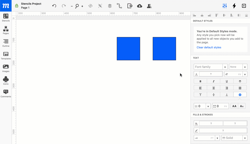Click the snap settings toolbar icon
This screenshot has height=144, width=250.
click(x=90, y=6)
